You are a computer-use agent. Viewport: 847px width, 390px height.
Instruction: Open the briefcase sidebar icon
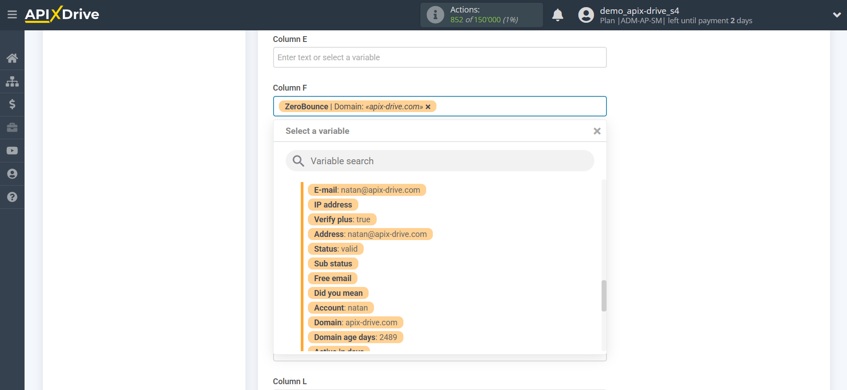pos(12,128)
